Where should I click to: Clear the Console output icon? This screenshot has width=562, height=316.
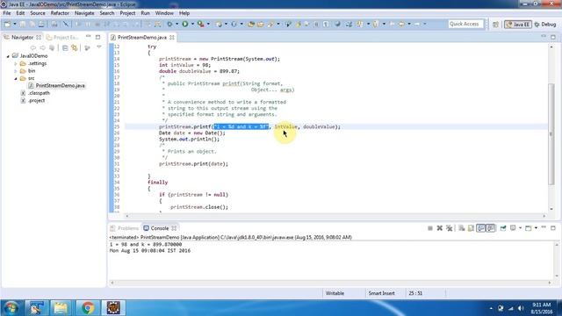462,228
